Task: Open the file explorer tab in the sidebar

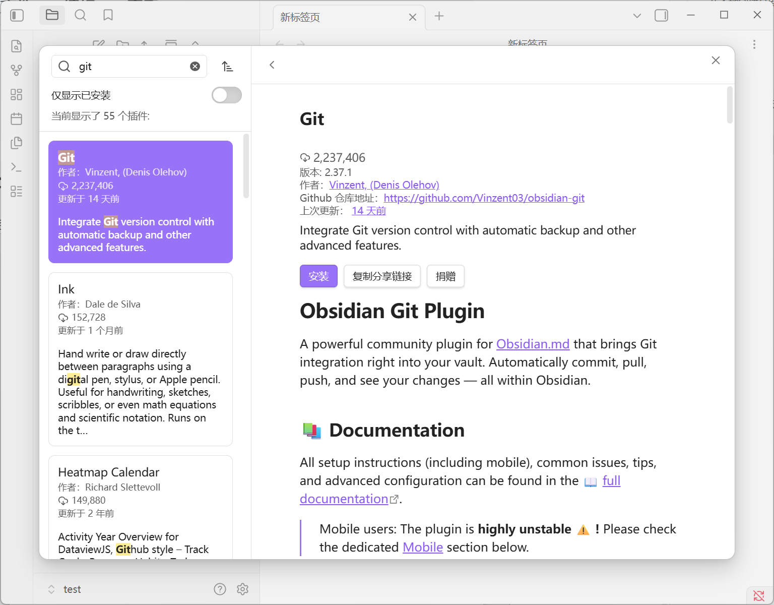Action: 52,15
